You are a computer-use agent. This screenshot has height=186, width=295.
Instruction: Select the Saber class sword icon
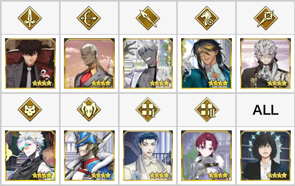click(30, 18)
